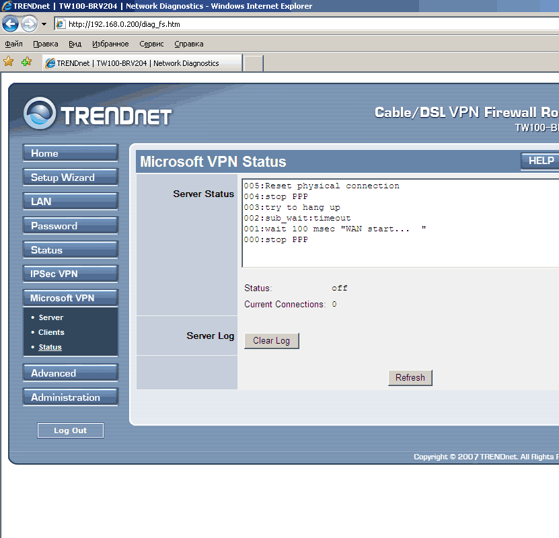Open the Setup Wizard page
Screen dimensions: 559x538
[70, 178]
